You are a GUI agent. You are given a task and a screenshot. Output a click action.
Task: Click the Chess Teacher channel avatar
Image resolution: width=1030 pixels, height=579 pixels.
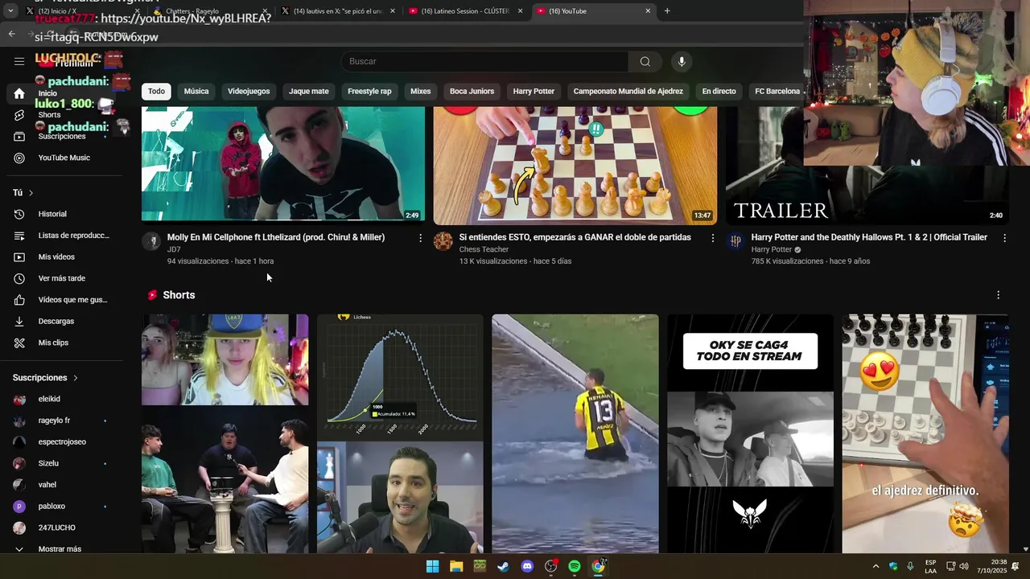pyautogui.click(x=443, y=241)
